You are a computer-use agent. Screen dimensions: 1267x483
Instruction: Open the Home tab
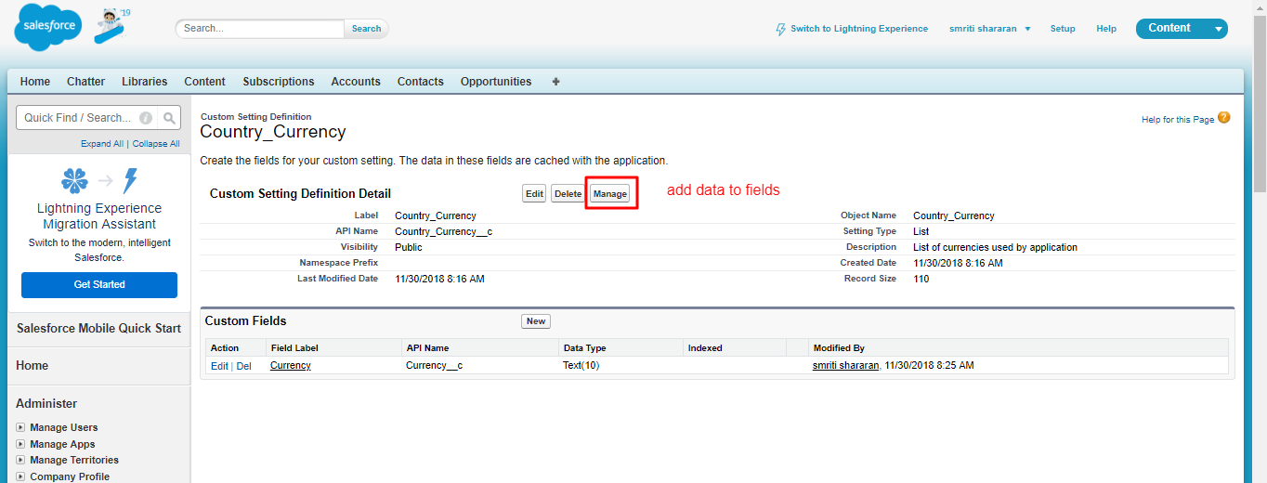[x=35, y=82]
